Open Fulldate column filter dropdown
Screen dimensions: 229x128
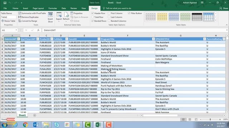click(x=67, y=39)
